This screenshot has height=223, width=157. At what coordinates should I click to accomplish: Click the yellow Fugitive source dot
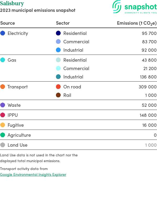tap(3, 125)
